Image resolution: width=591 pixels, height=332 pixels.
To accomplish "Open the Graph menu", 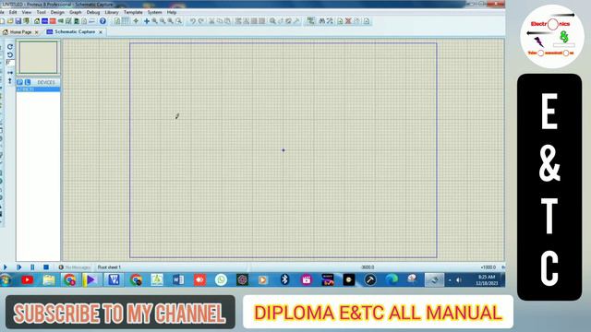I will [x=76, y=12].
